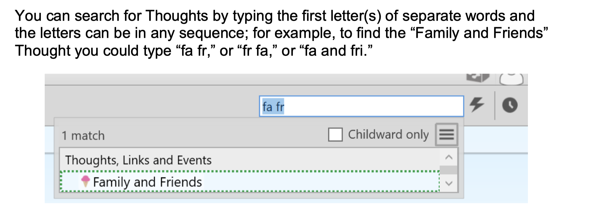Open the "Family and Friends" search result

(x=147, y=182)
